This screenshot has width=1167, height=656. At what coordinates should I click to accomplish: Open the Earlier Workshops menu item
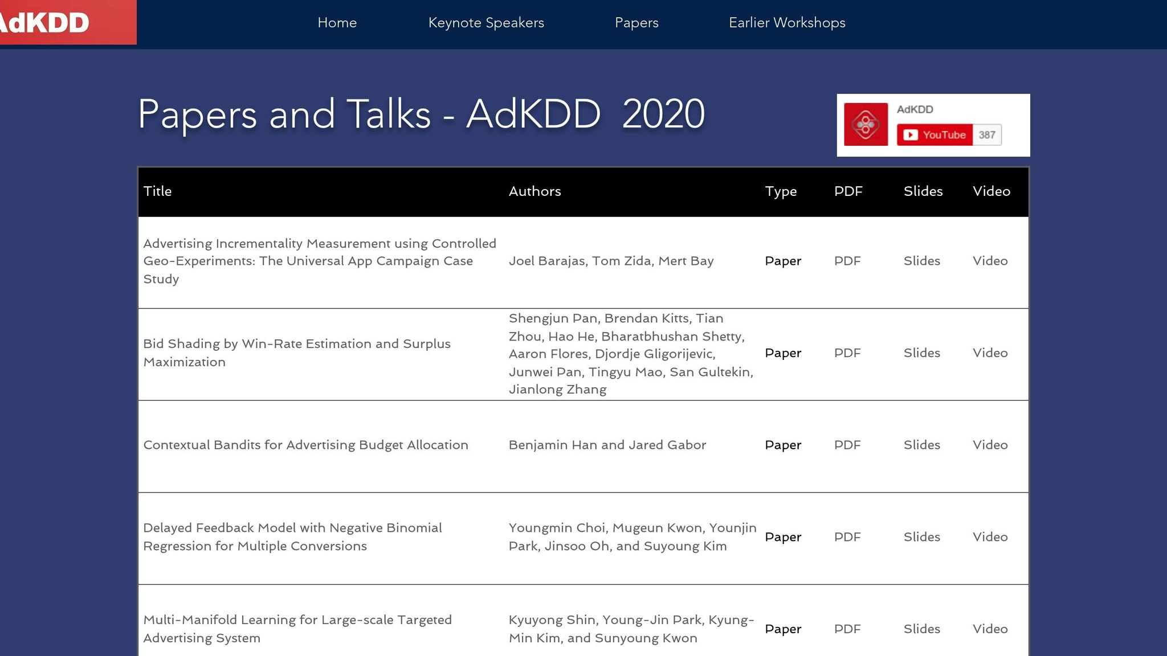787,23
